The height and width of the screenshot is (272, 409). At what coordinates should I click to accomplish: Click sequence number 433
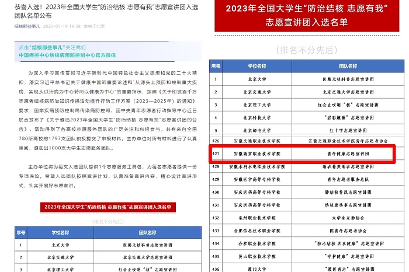pyautogui.click(x=216, y=231)
